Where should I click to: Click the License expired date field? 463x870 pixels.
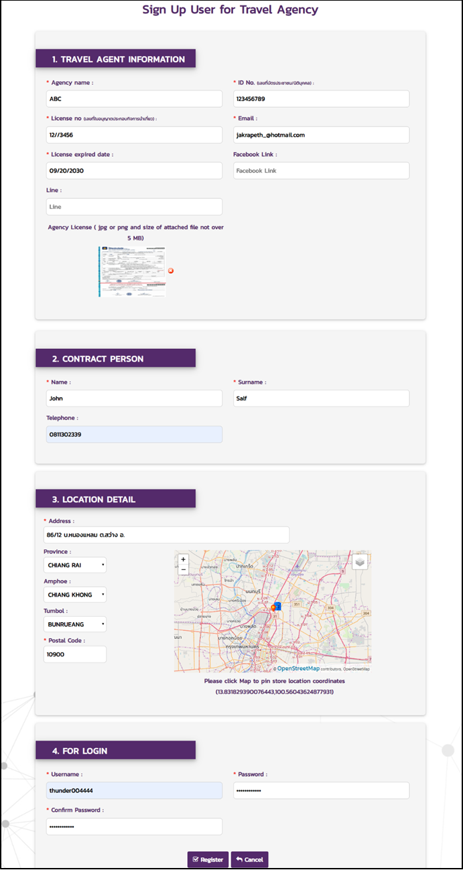134,171
